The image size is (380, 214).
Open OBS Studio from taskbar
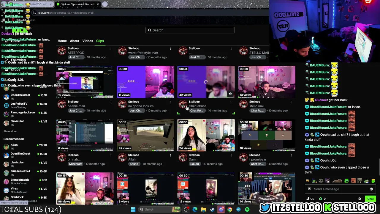pyautogui.click(x=186, y=210)
